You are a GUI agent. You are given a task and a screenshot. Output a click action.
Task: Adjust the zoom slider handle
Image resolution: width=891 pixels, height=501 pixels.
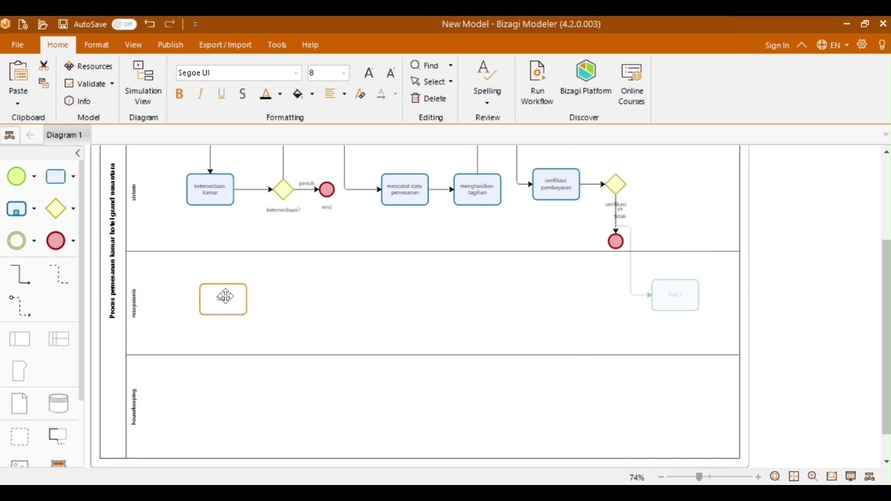[x=699, y=477]
